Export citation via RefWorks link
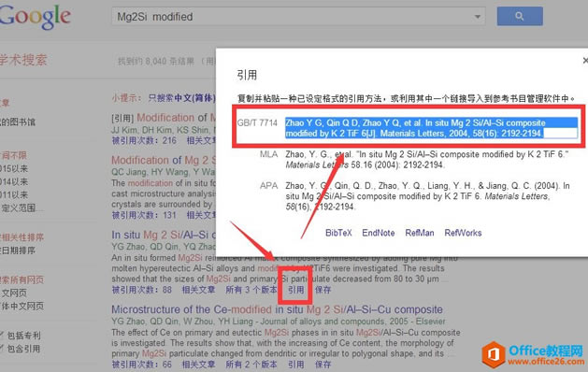This screenshot has width=588, height=372. tap(463, 233)
